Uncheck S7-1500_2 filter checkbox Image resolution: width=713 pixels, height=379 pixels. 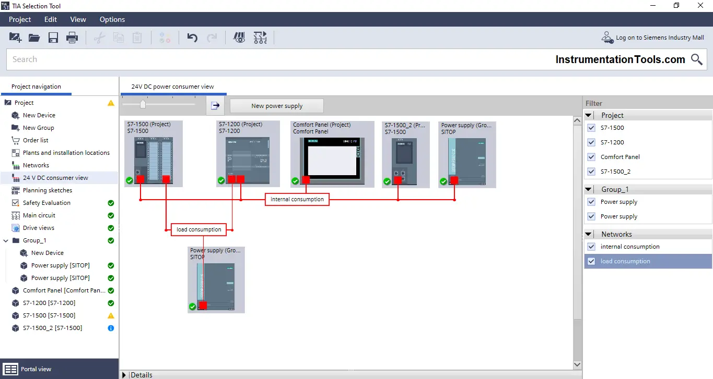point(591,172)
